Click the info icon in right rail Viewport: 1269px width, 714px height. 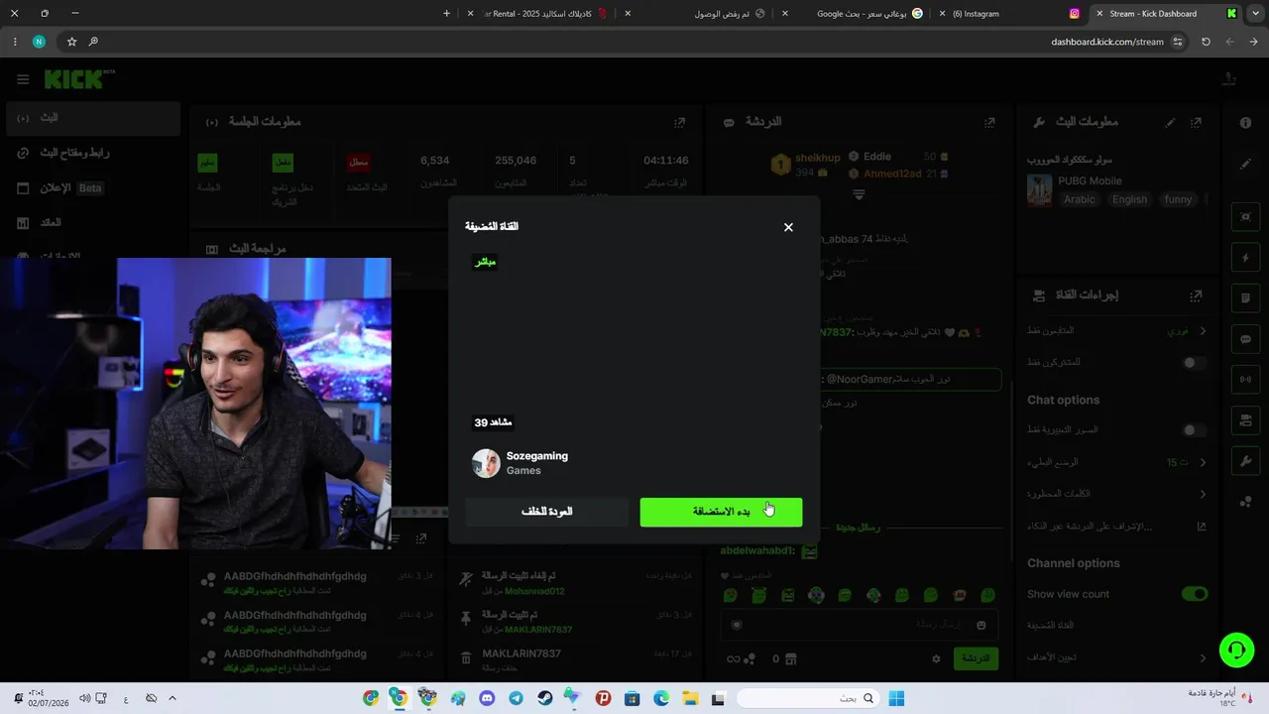point(1245,122)
